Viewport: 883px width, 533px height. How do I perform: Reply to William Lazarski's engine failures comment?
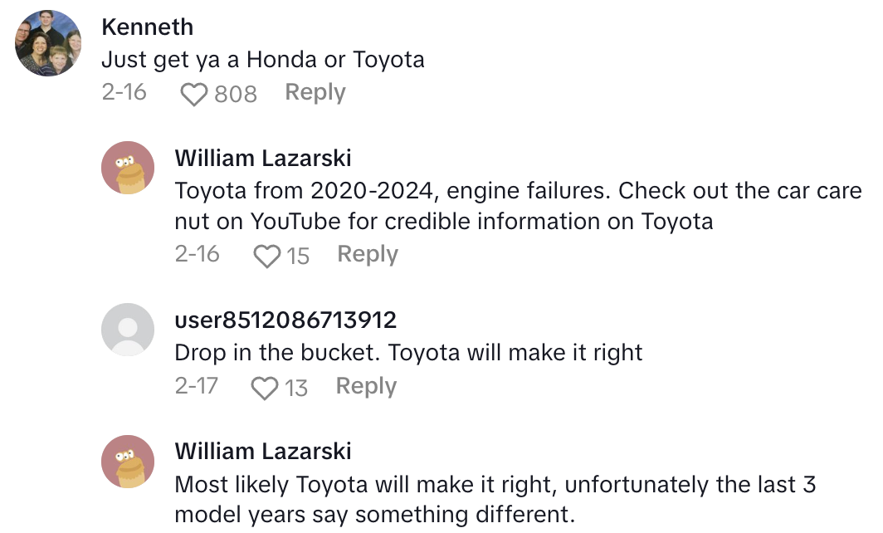(367, 254)
